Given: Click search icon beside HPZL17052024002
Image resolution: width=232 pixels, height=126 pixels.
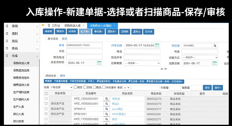Looking at the screenshot, I should pyautogui.click(x=106, y=119).
